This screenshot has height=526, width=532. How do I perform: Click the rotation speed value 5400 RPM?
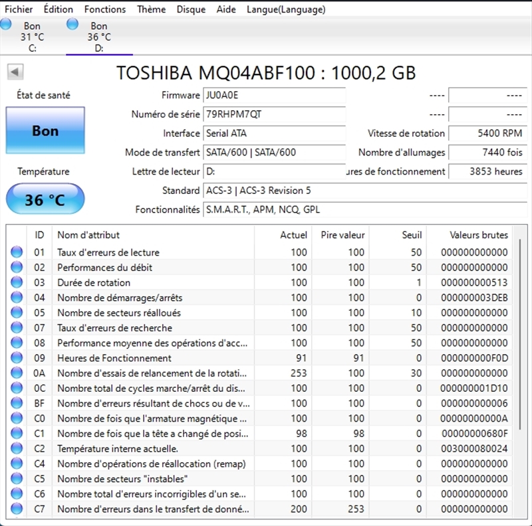488,133
